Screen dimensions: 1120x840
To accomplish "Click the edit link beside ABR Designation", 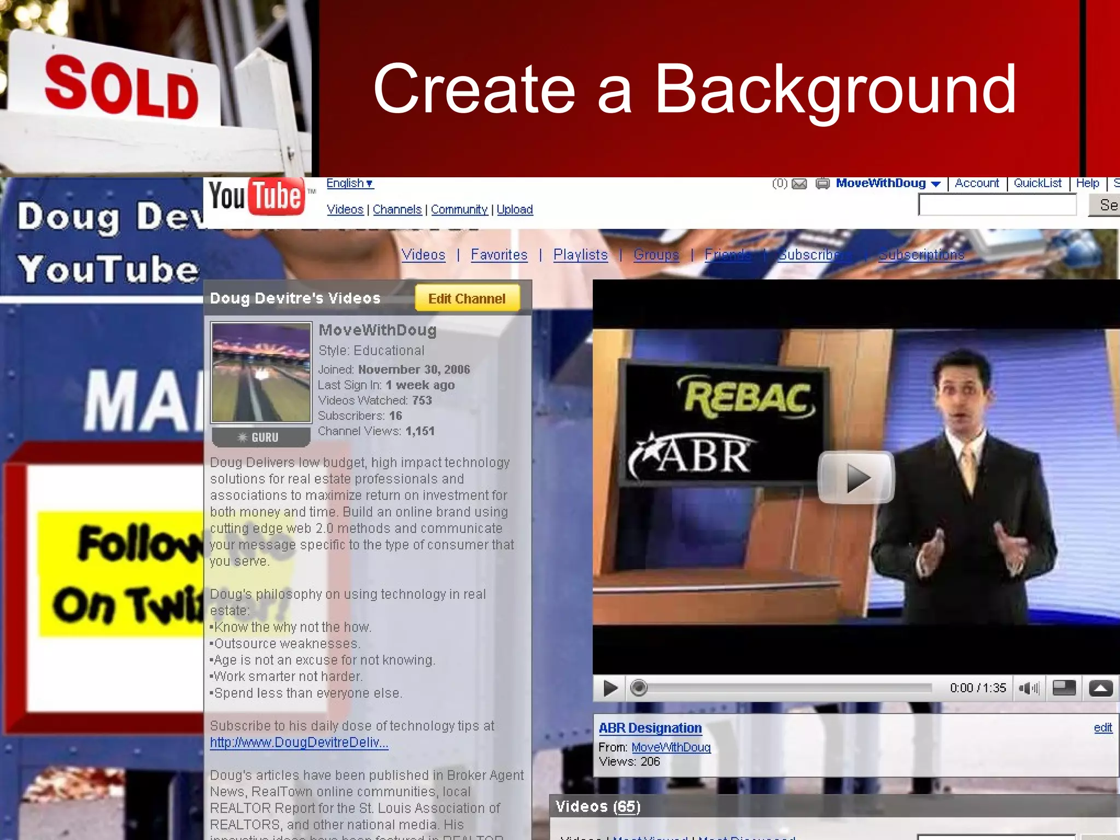I will click(x=1103, y=727).
